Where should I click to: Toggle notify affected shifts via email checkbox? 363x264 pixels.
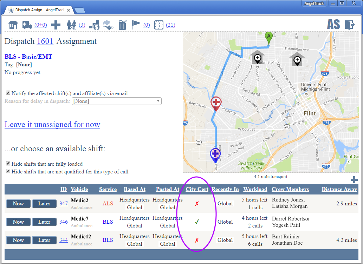(x=8, y=93)
